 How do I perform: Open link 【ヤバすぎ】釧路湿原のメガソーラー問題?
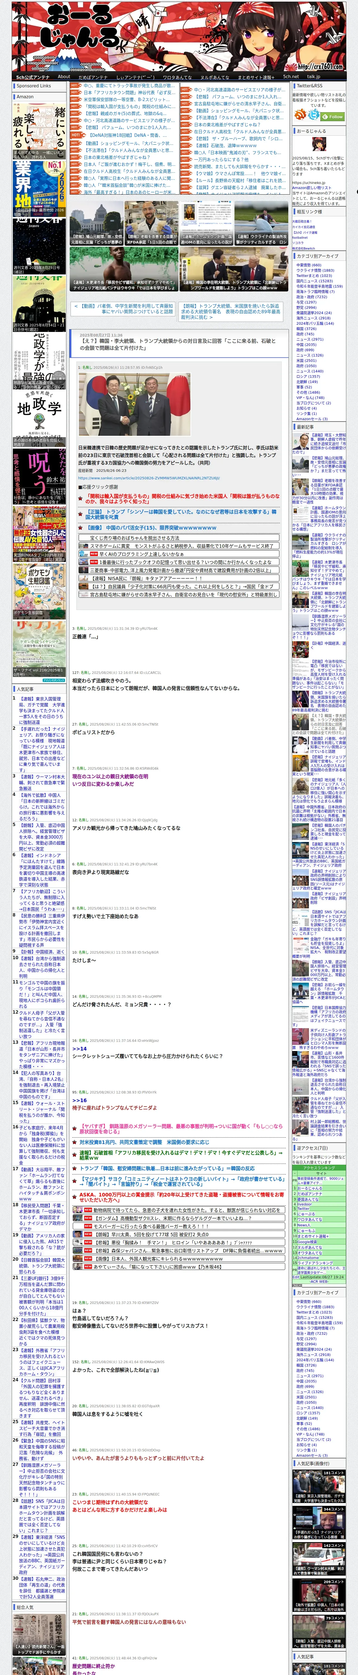(181, 1128)
